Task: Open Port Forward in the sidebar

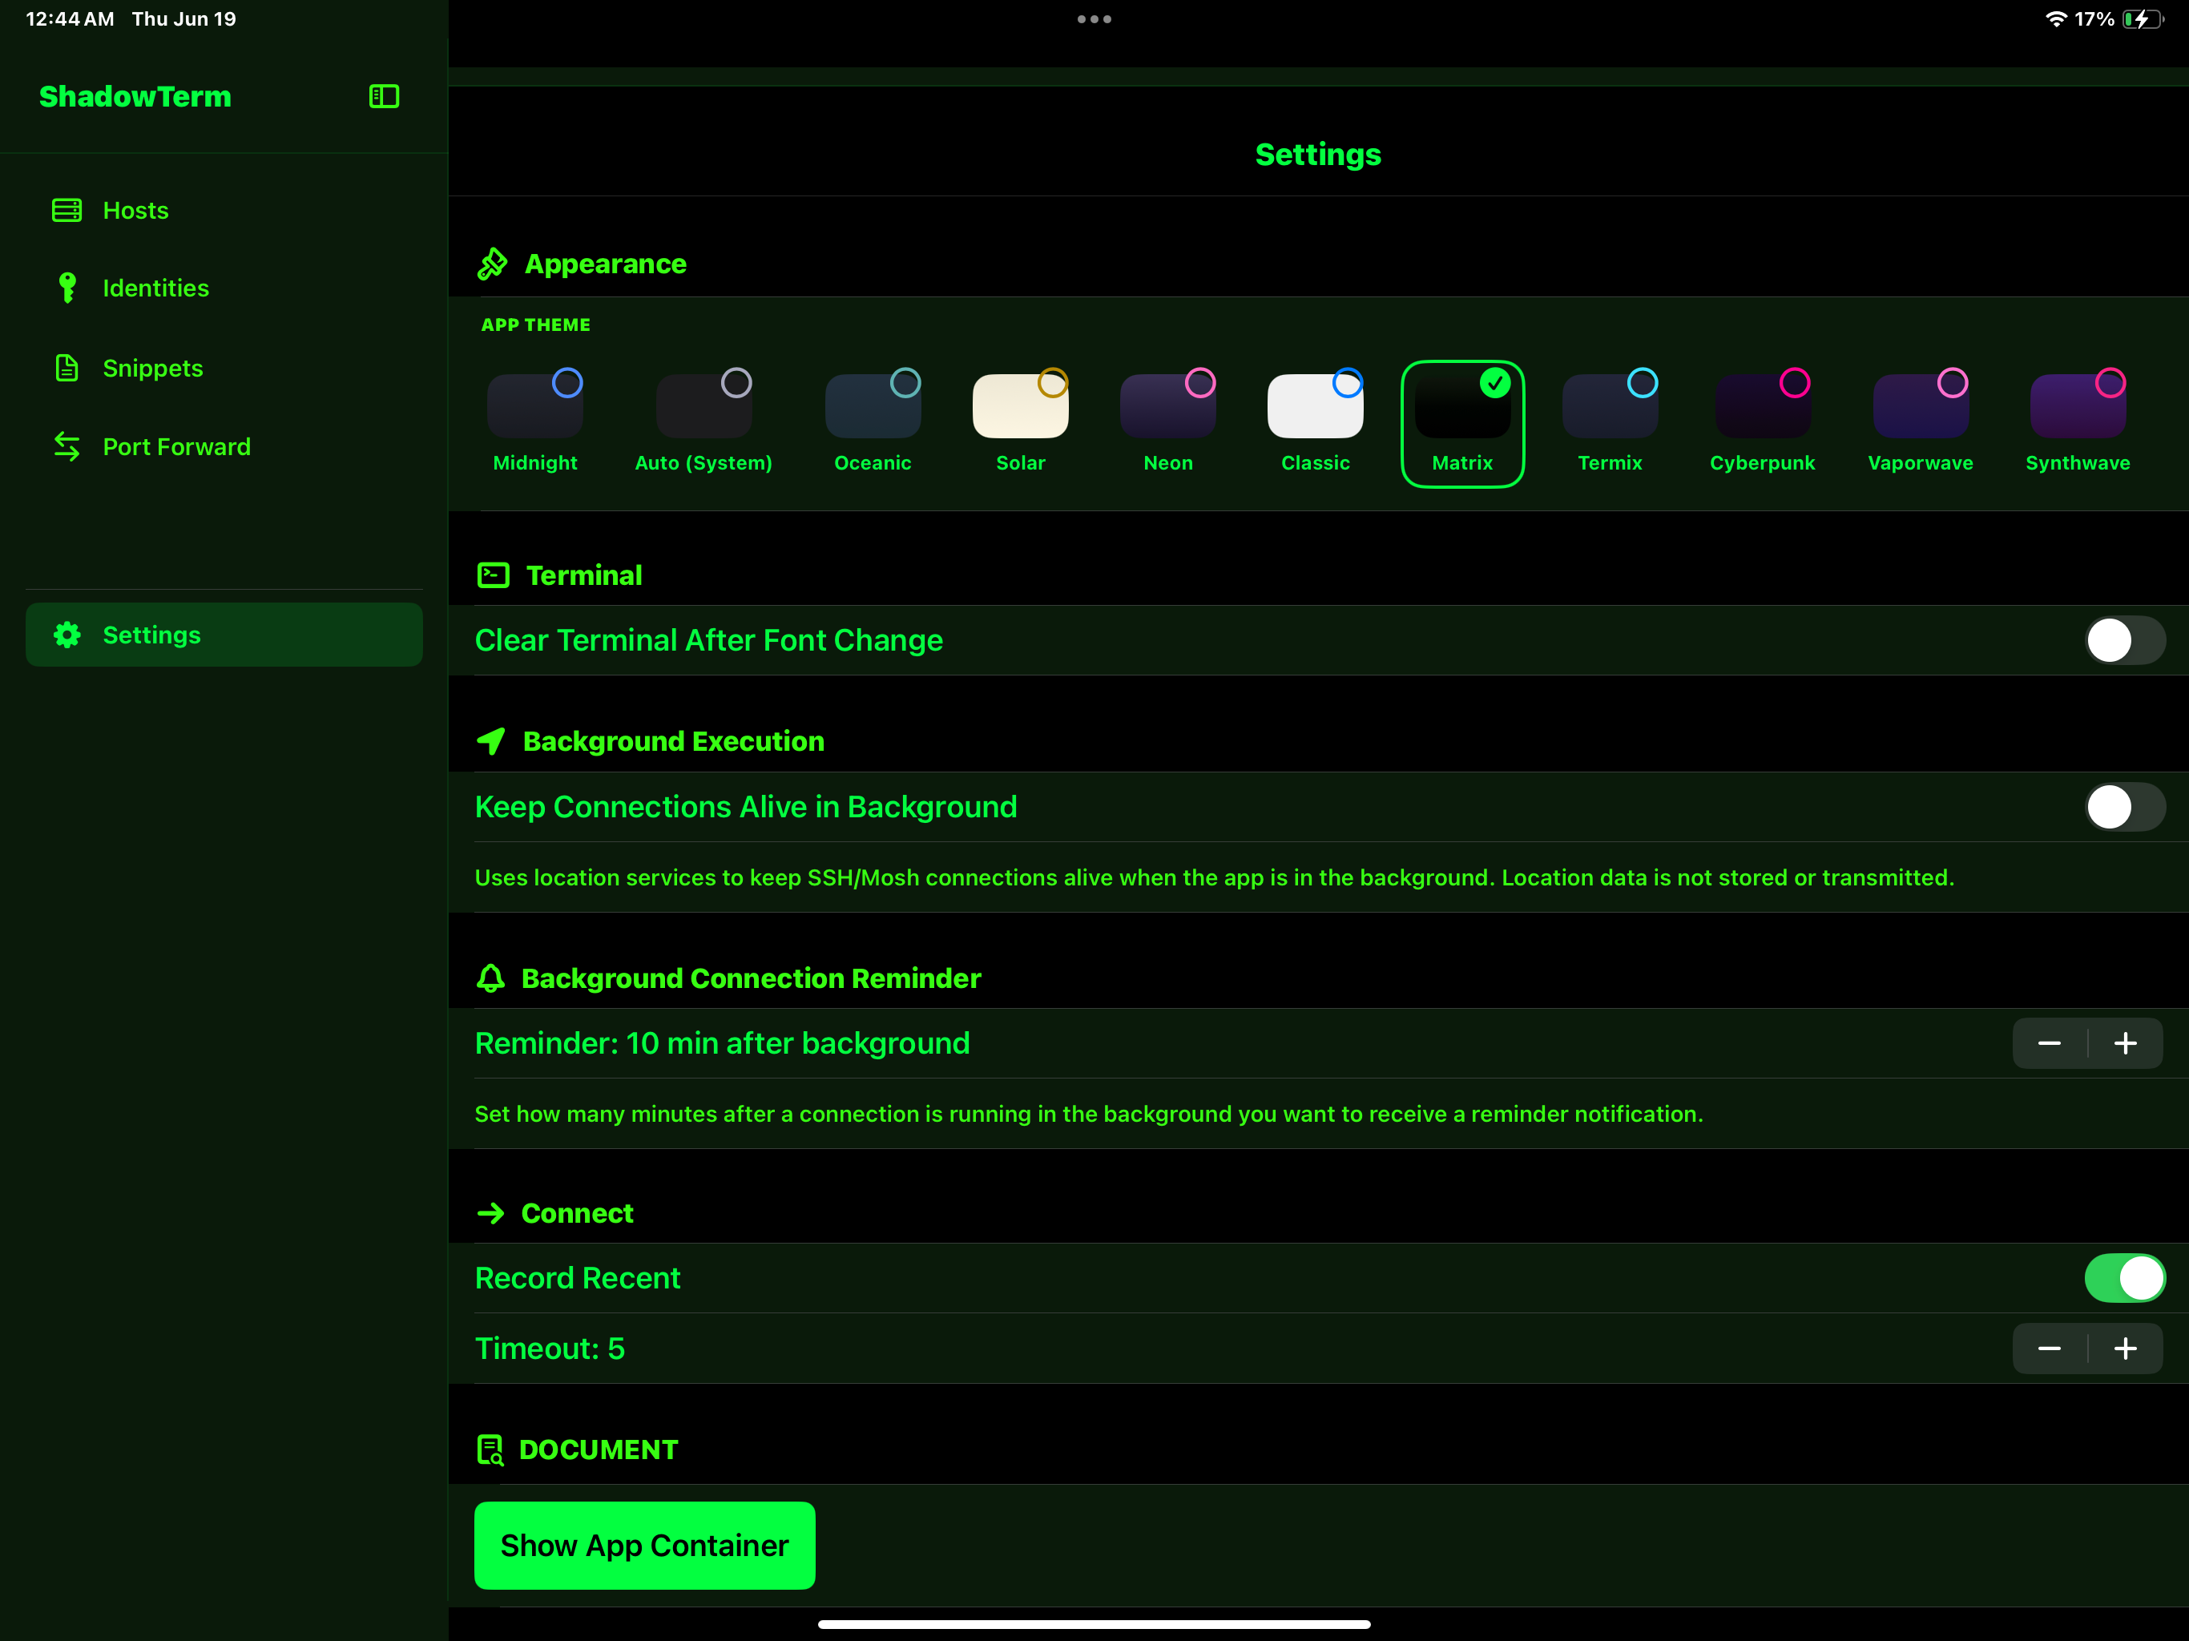Action: [224, 446]
